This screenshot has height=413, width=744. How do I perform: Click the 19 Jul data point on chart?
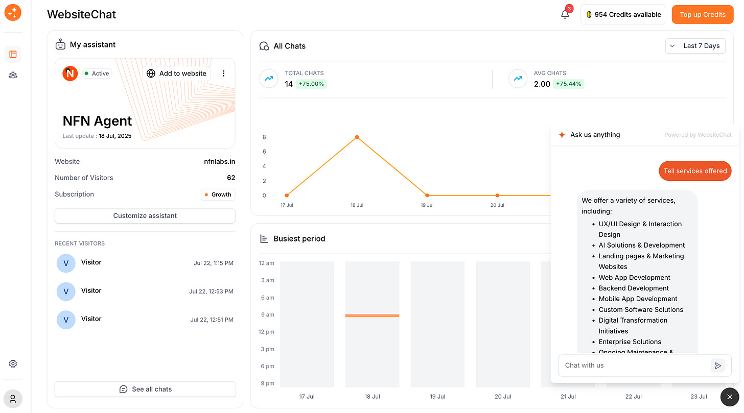coord(427,195)
